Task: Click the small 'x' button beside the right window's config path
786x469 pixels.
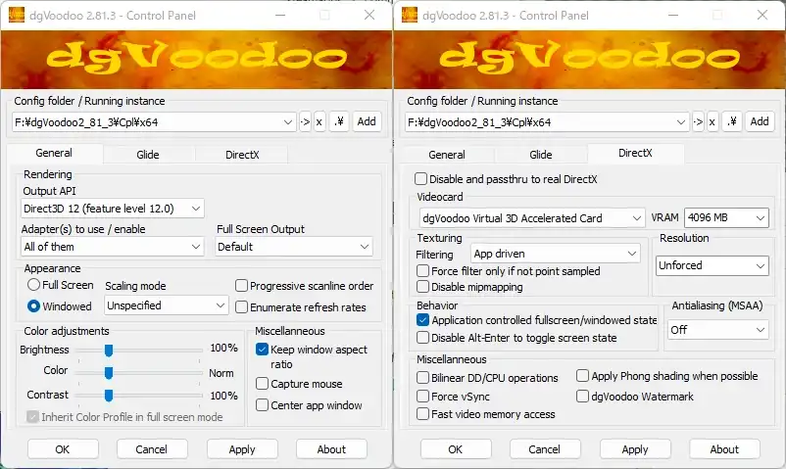Action: coord(712,121)
